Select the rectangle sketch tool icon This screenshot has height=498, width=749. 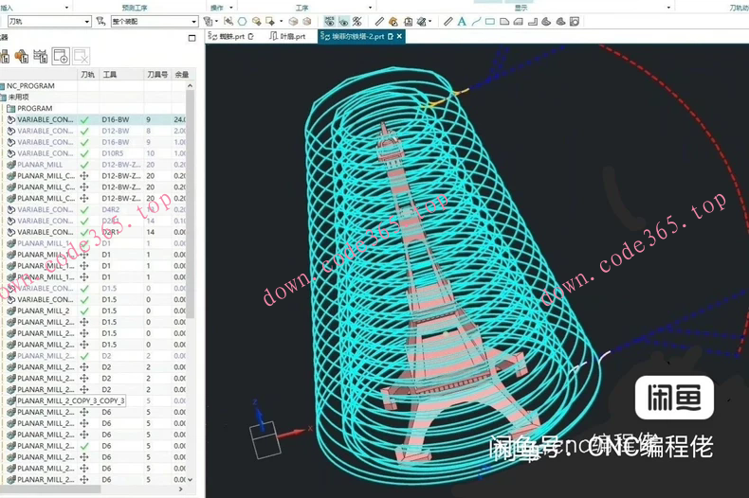point(490,21)
